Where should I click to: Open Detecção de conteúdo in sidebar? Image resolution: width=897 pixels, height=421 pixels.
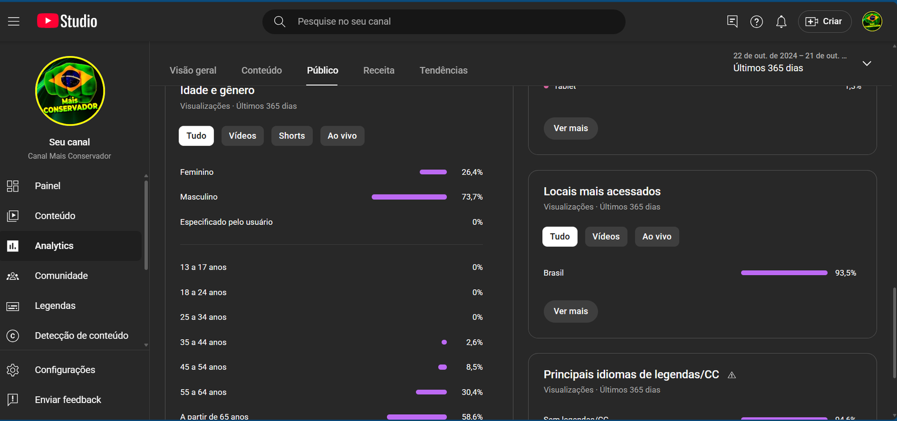(81, 335)
